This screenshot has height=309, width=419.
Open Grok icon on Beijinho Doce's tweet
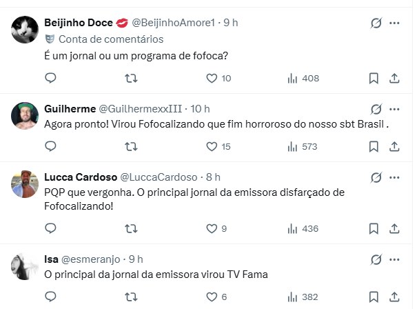376,23
